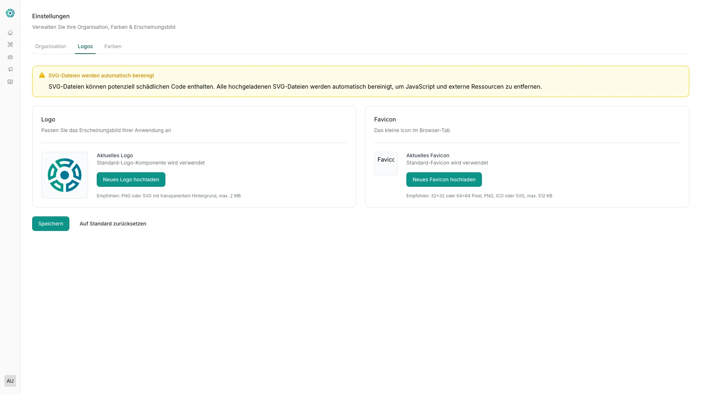
Task: Click Auf Standard zurücksetzen
Action: (x=113, y=224)
